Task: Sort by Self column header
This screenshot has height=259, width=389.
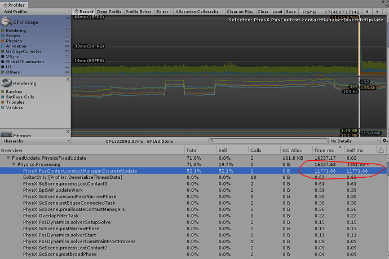Action: pyautogui.click(x=232, y=150)
